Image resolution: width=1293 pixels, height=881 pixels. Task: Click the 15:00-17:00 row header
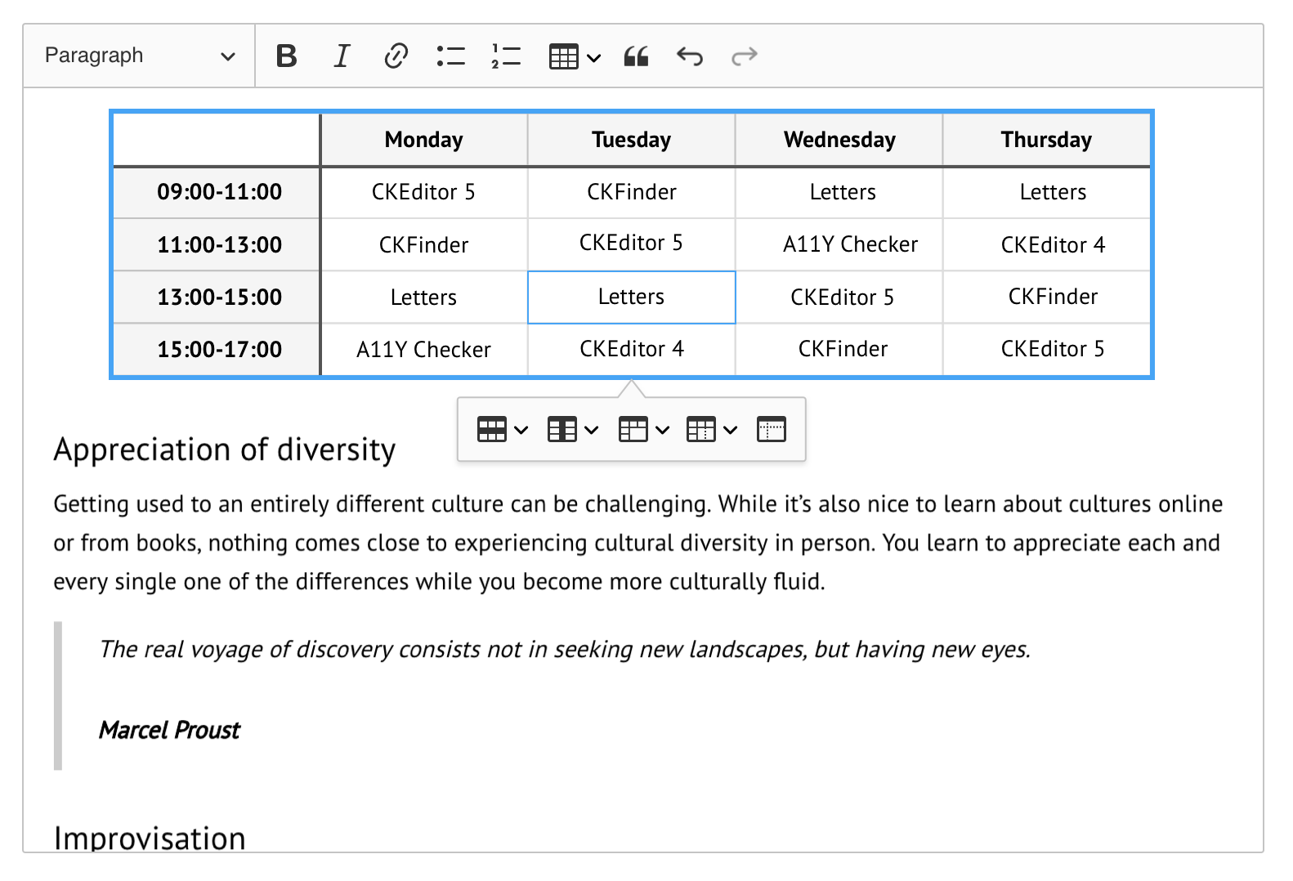coord(217,349)
